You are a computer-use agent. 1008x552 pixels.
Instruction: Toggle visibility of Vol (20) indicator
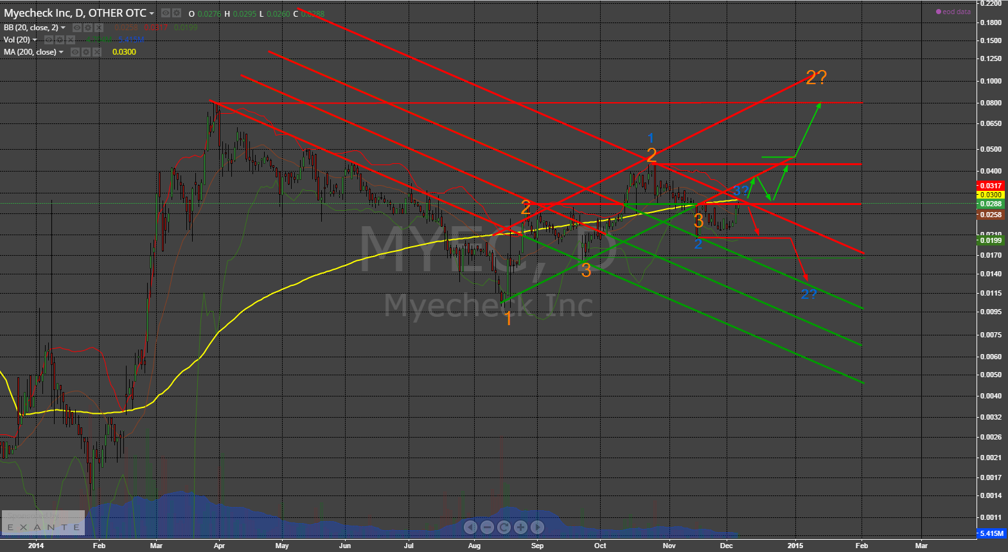point(49,40)
